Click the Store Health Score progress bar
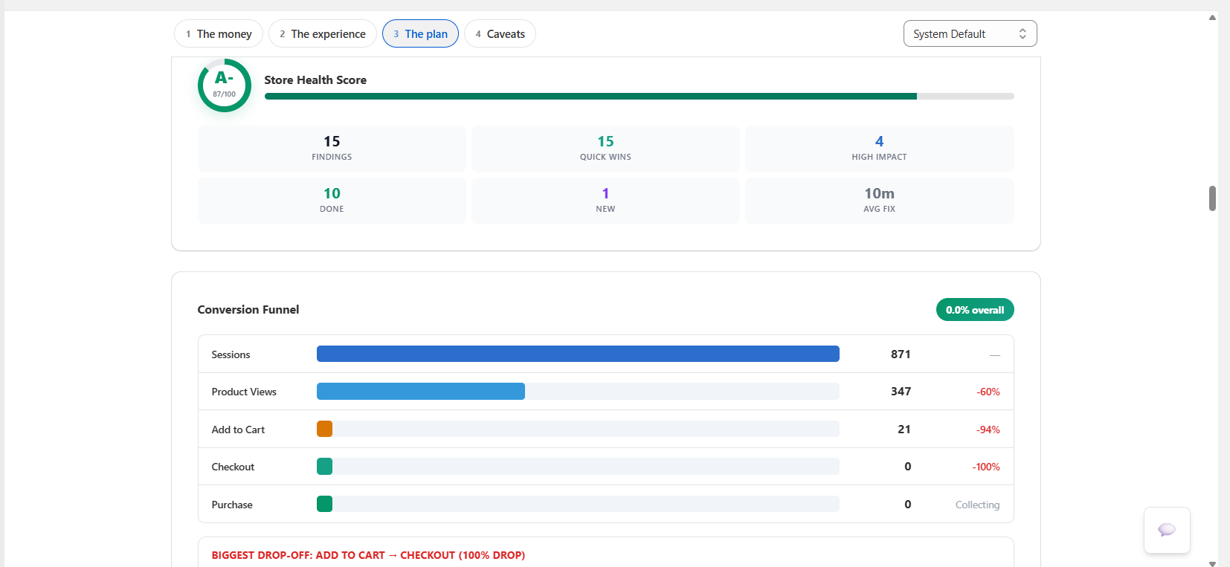Image resolution: width=1230 pixels, height=567 pixels. 640,96
